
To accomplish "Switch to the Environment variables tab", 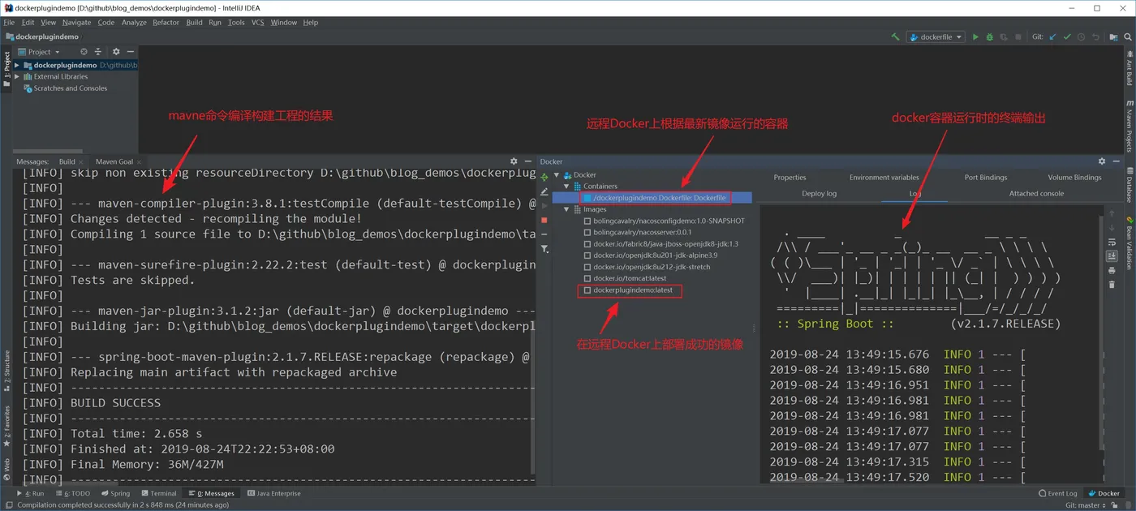I will tap(884, 178).
